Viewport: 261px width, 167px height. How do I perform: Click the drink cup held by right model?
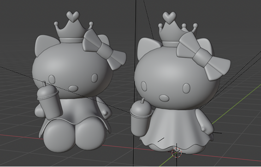[x=141, y=117]
